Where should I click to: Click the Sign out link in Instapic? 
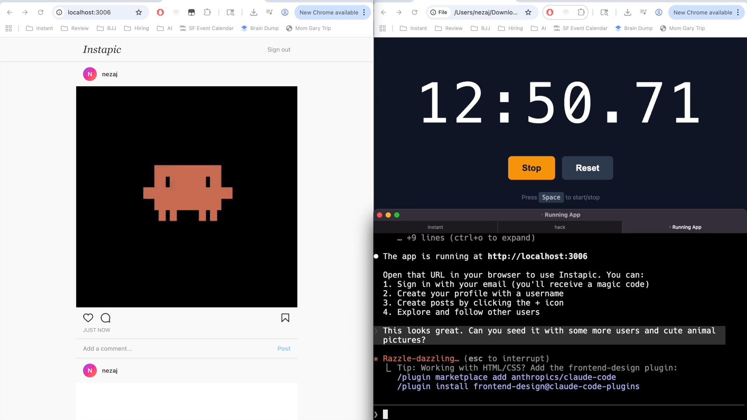279,49
